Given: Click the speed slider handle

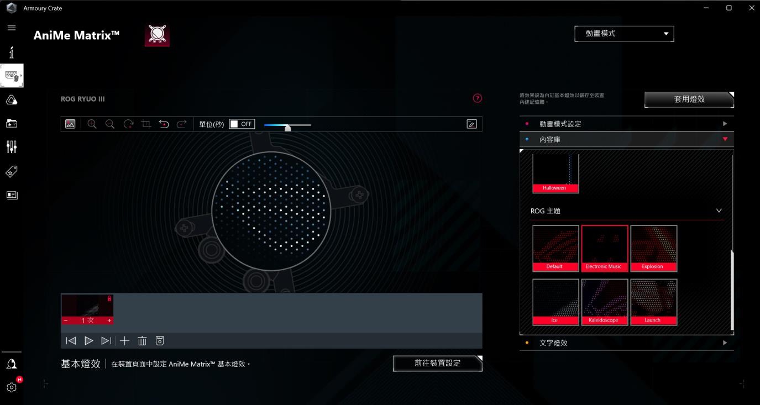Looking at the screenshot, I should [x=287, y=128].
